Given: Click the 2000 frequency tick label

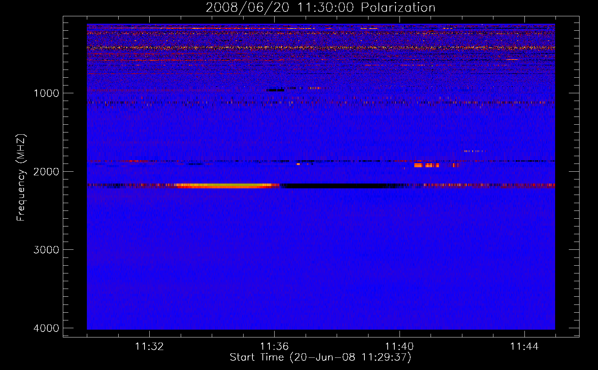Looking at the screenshot, I should [46, 172].
